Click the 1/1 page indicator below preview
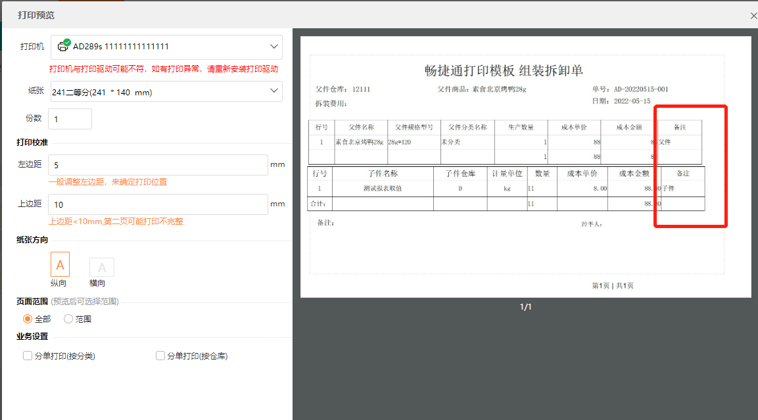This screenshot has height=420, width=758. click(x=526, y=306)
